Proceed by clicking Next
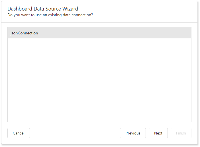The width and height of the screenshot is (200, 147). pyautogui.click(x=158, y=133)
